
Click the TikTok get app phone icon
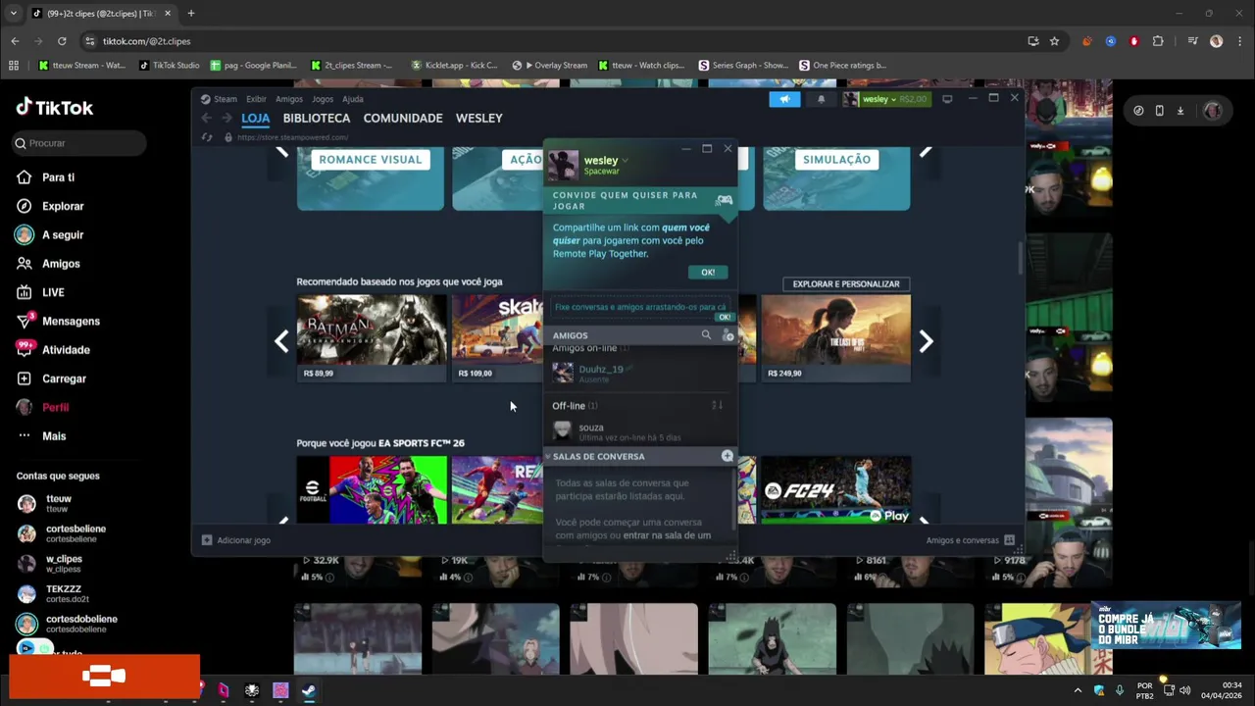click(1159, 111)
